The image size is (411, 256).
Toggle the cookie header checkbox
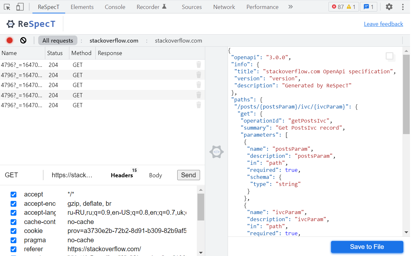13,231
